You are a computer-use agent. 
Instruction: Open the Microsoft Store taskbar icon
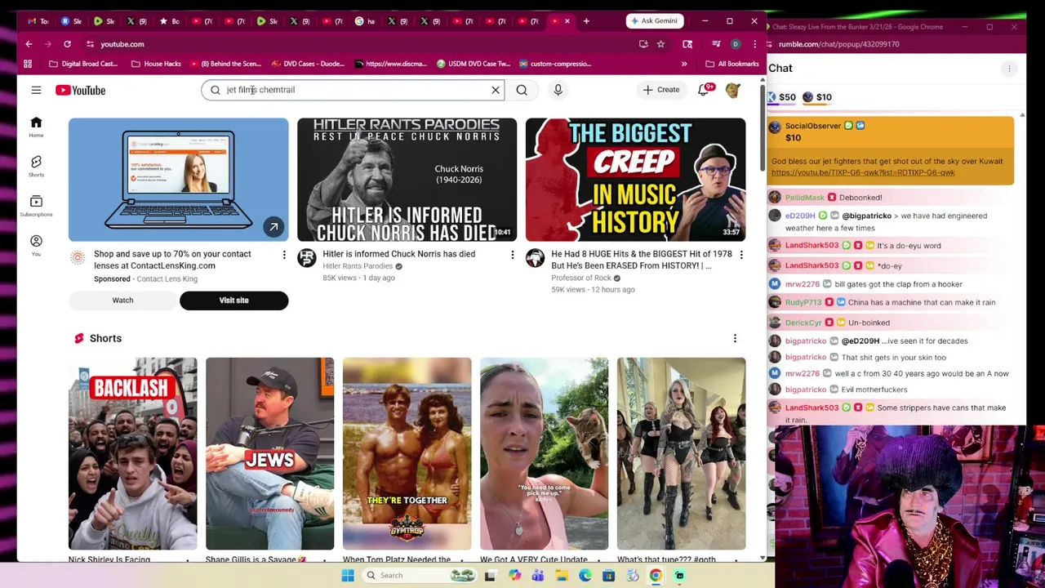(x=608, y=576)
